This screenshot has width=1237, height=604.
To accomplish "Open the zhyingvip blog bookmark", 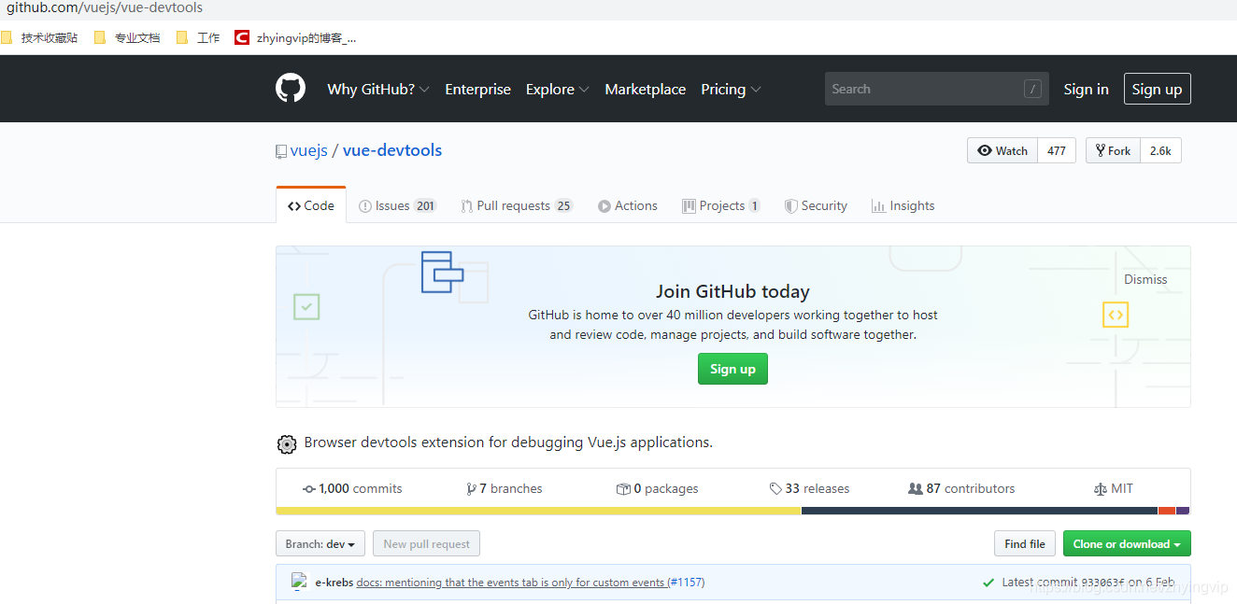I will point(295,38).
